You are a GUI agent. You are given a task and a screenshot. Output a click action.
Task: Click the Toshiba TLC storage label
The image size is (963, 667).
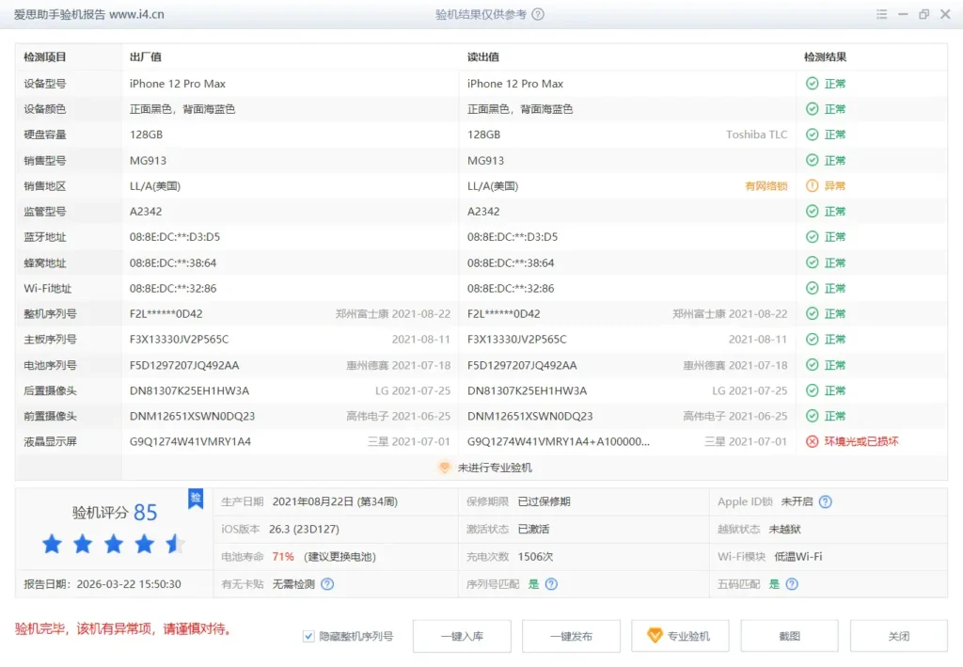[x=757, y=135]
